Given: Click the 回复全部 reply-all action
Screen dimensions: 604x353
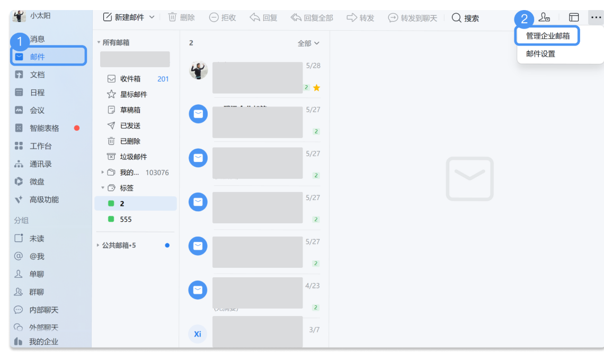Looking at the screenshot, I should [312, 17].
